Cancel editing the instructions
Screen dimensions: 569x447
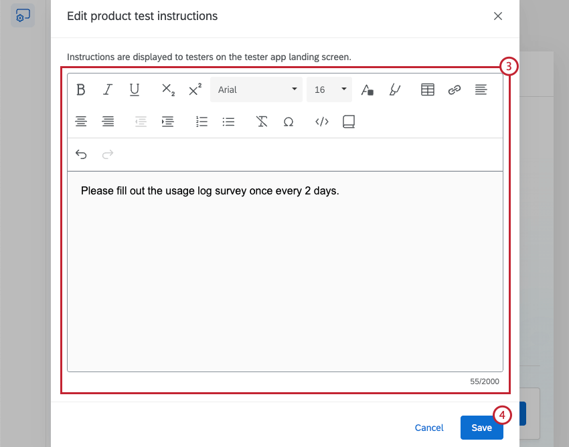(x=429, y=428)
